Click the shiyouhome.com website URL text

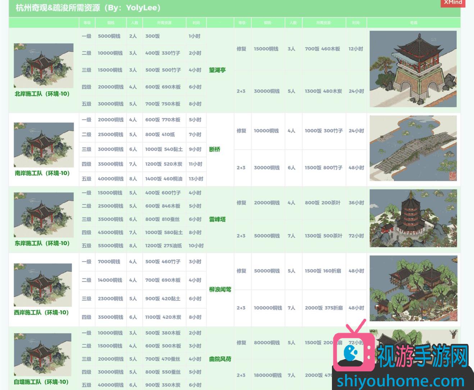pos(401,381)
